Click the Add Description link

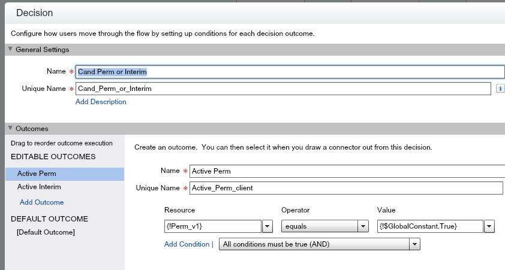(x=101, y=102)
